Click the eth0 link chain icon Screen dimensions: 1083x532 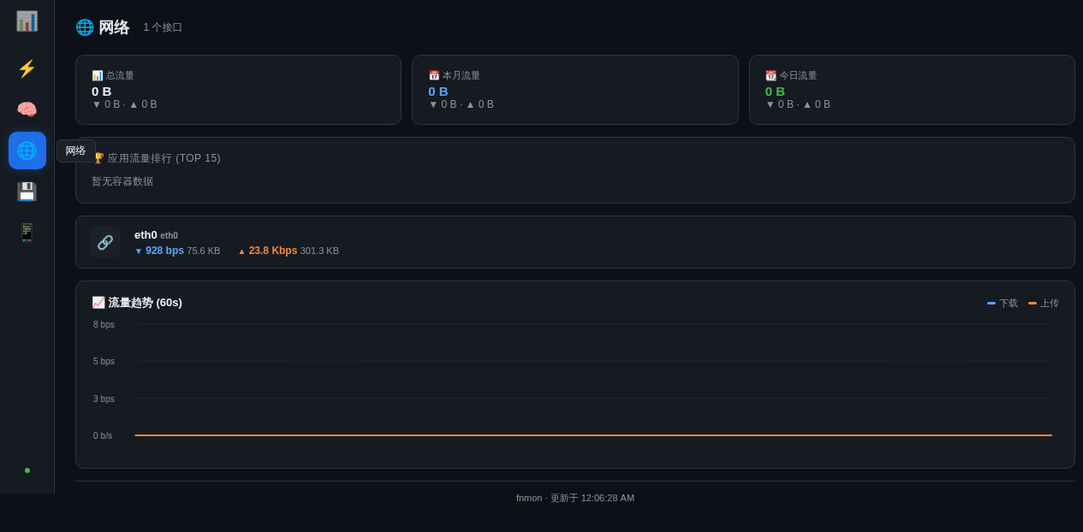pos(105,242)
